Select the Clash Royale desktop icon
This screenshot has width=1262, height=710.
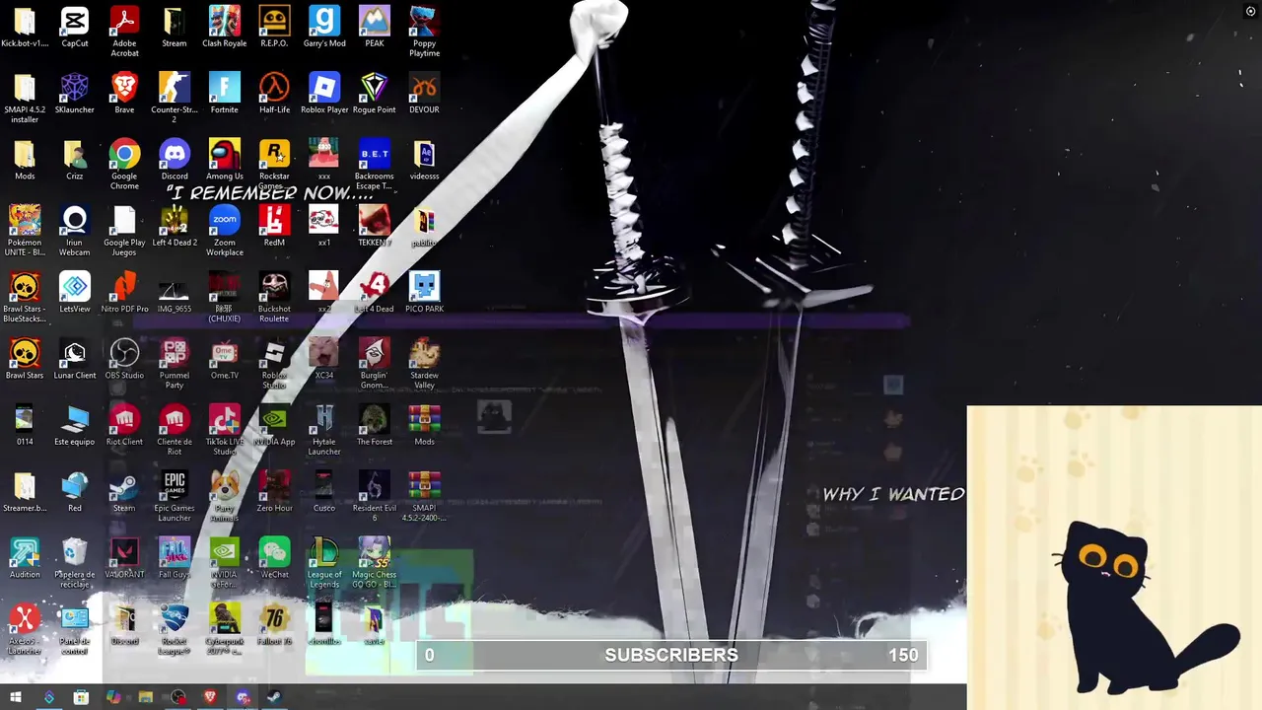(x=225, y=28)
